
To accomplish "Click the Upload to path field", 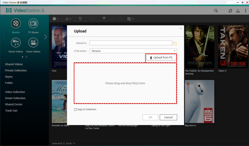I will tap(131, 43).
